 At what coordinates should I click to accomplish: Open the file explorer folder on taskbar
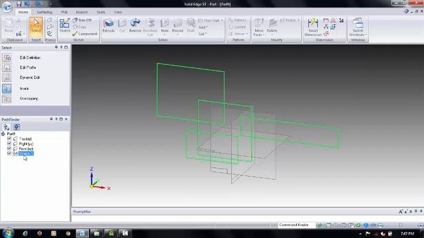click(x=97, y=233)
